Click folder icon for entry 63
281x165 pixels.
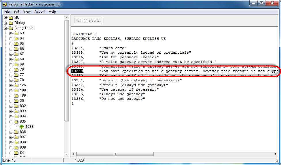point(16,33)
